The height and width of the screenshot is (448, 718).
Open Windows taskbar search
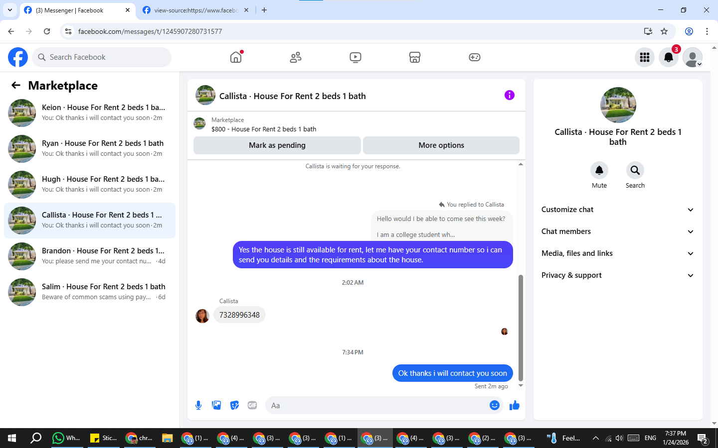[x=36, y=438]
